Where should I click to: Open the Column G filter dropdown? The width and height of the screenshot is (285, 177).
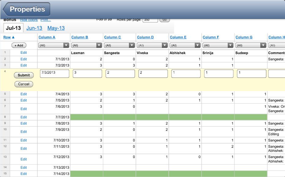(251, 45)
